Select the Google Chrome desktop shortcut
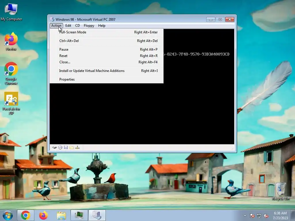Viewport: 295px width, 221px height. (x=11, y=73)
